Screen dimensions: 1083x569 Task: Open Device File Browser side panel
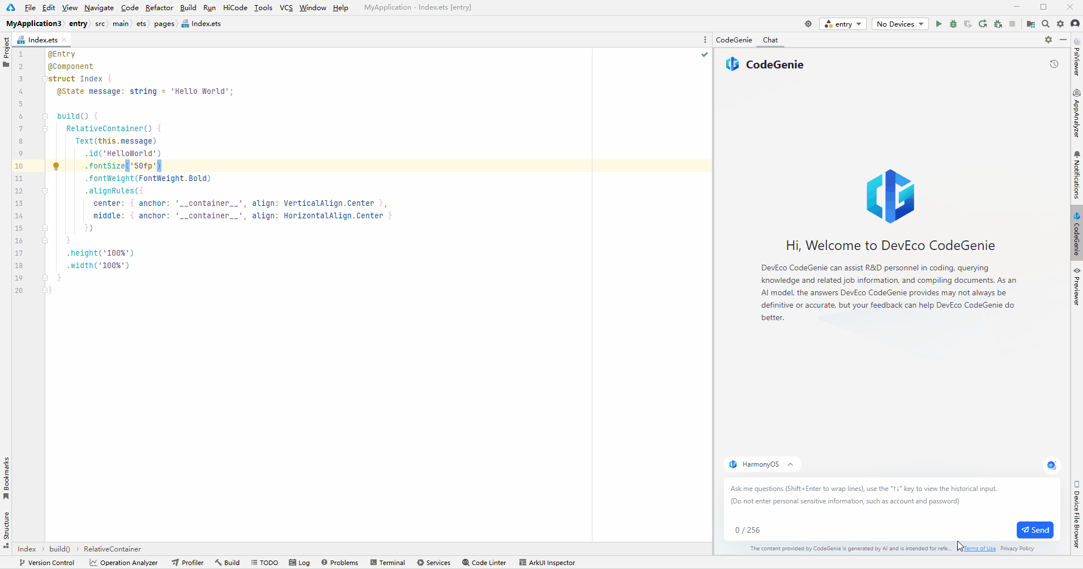[1077, 514]
